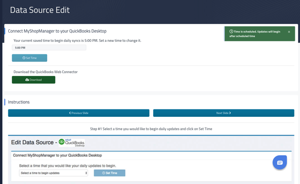Viewport: 300px width, 184px height.
Task: Click Set Time button in instruction slide
Action: (x=109, y=173)
